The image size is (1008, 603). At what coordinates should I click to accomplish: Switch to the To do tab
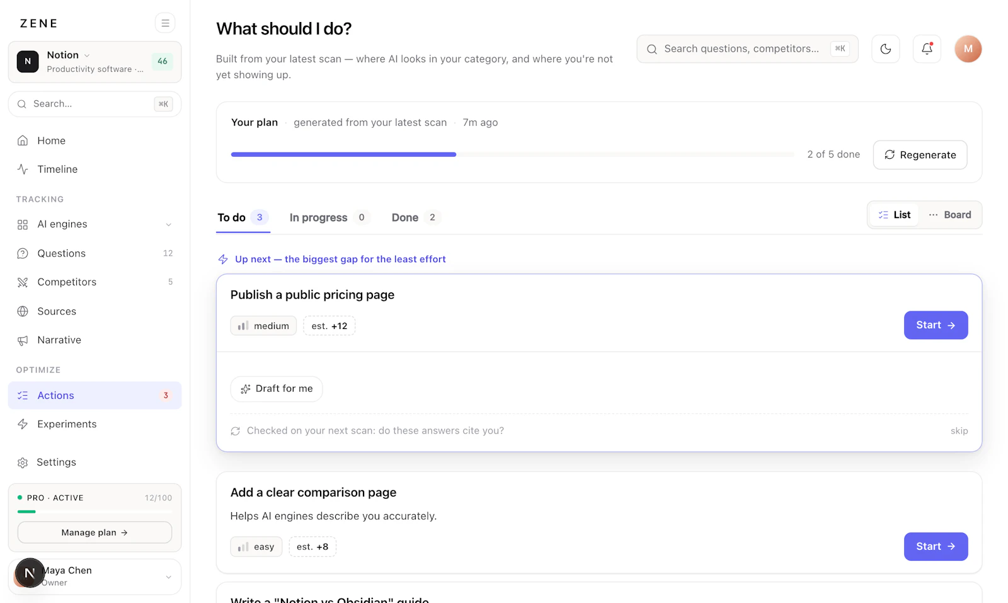[243, 217]
